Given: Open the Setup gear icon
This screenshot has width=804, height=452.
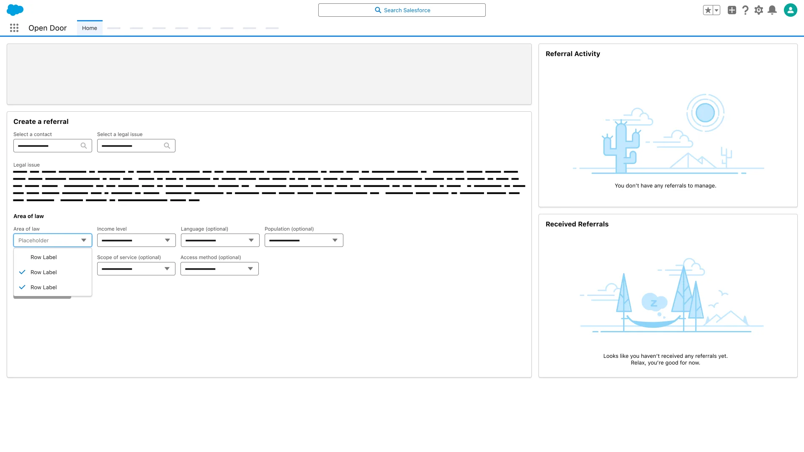Looking at the screenshot, I should click(x=759, y=10).
